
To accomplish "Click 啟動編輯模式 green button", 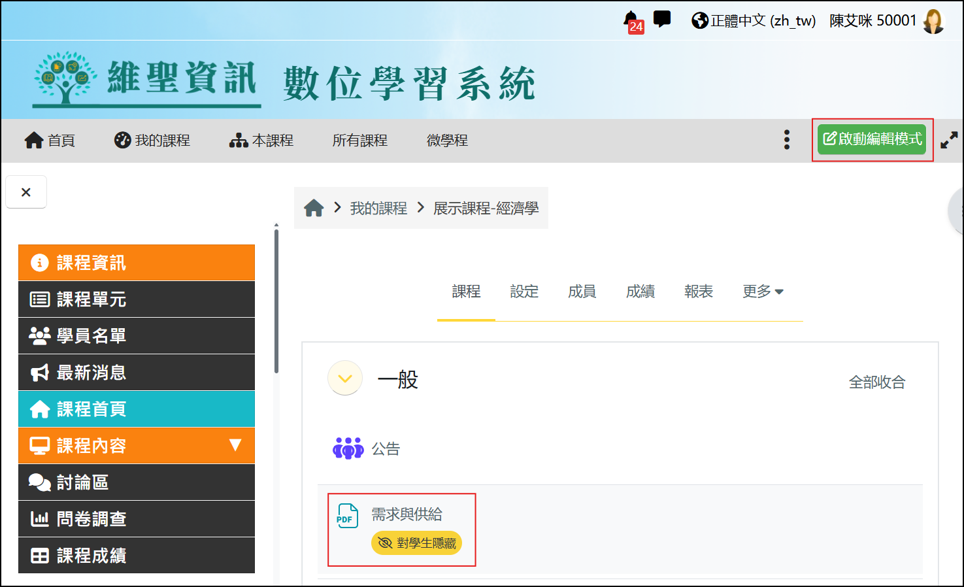I will 872,139.
